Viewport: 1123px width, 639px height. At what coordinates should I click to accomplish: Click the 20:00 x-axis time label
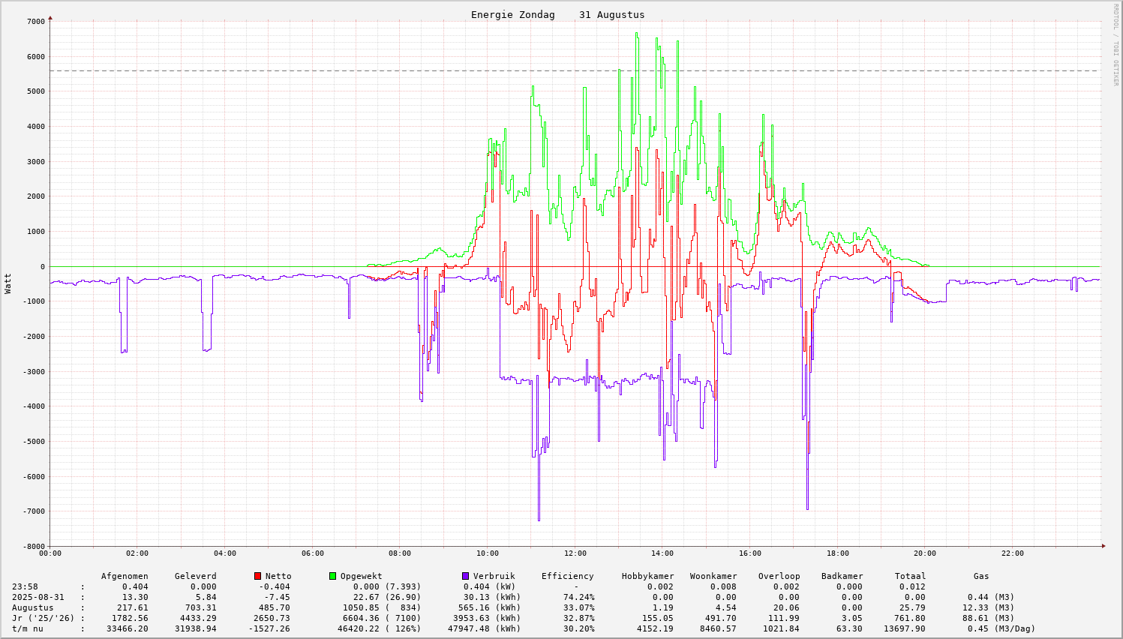[x=925, y=553]
